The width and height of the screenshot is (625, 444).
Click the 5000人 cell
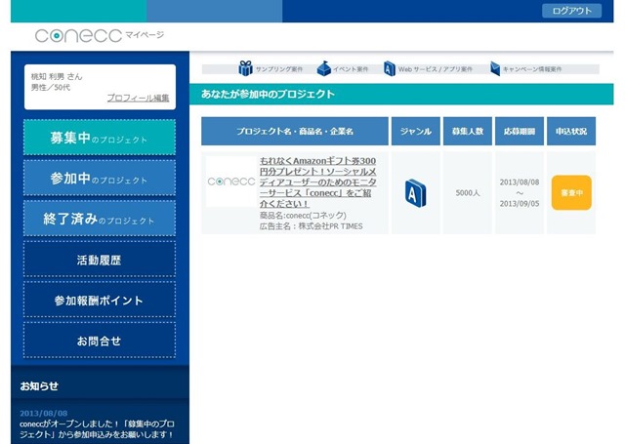click(x=468, y=193)
